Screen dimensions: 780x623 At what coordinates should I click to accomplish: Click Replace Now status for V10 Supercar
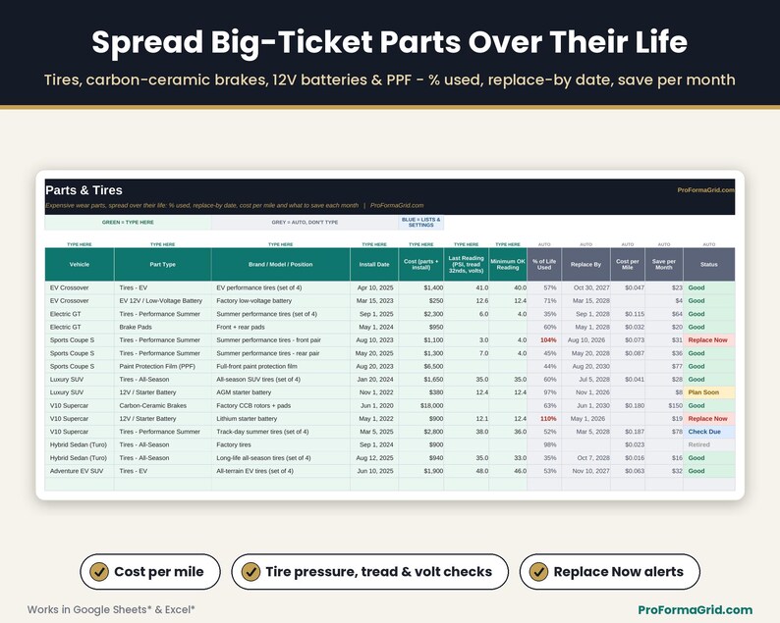pyautogui.click(x=709, y=419)
